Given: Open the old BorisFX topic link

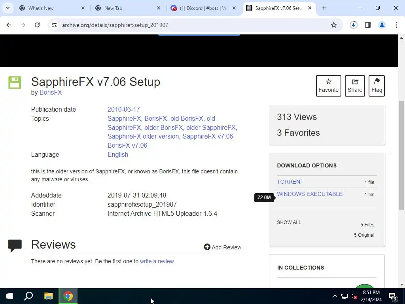Looking at the screenshot, I should [187, 118].
